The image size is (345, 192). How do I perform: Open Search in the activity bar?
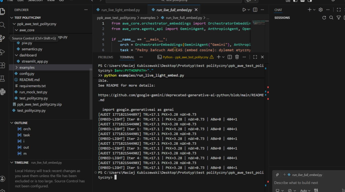pos(3,25)
